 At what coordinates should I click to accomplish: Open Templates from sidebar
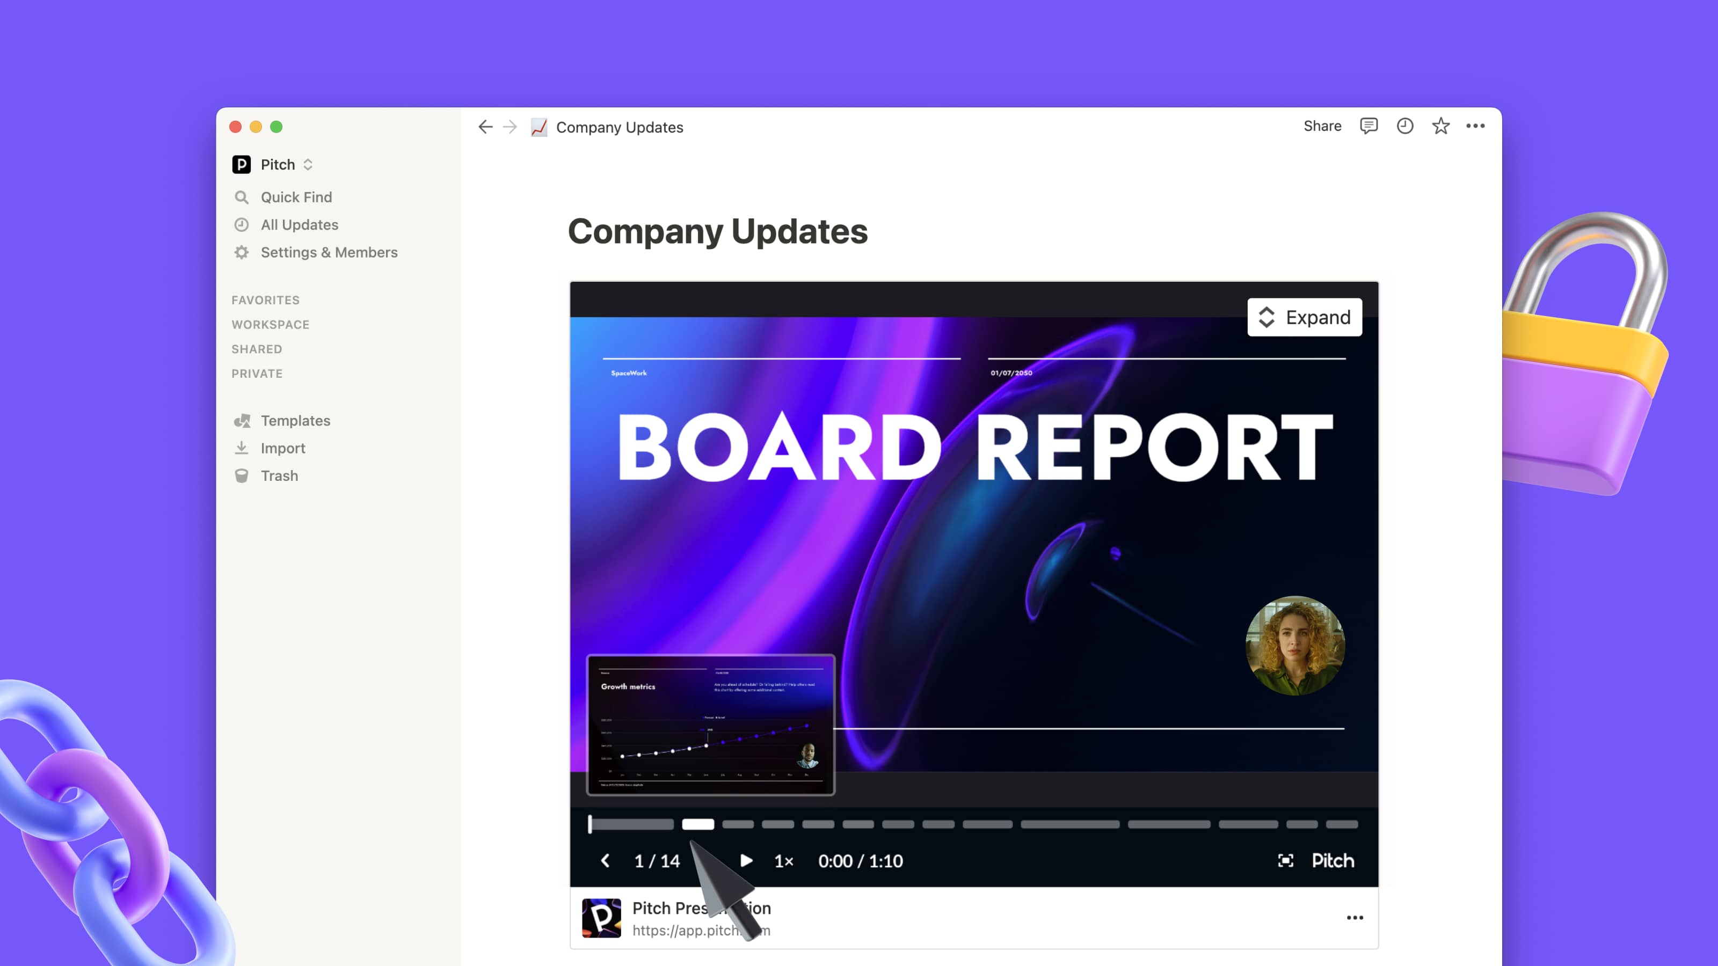[x=295, y=421]
